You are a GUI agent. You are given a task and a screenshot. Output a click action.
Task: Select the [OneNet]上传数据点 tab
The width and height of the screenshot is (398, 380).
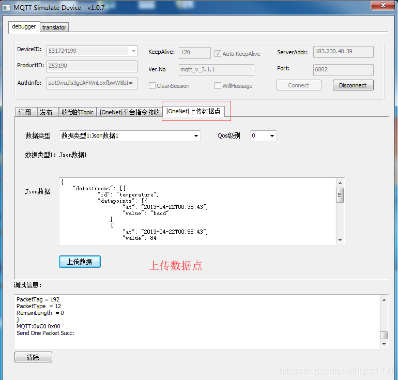pos(193,111)
